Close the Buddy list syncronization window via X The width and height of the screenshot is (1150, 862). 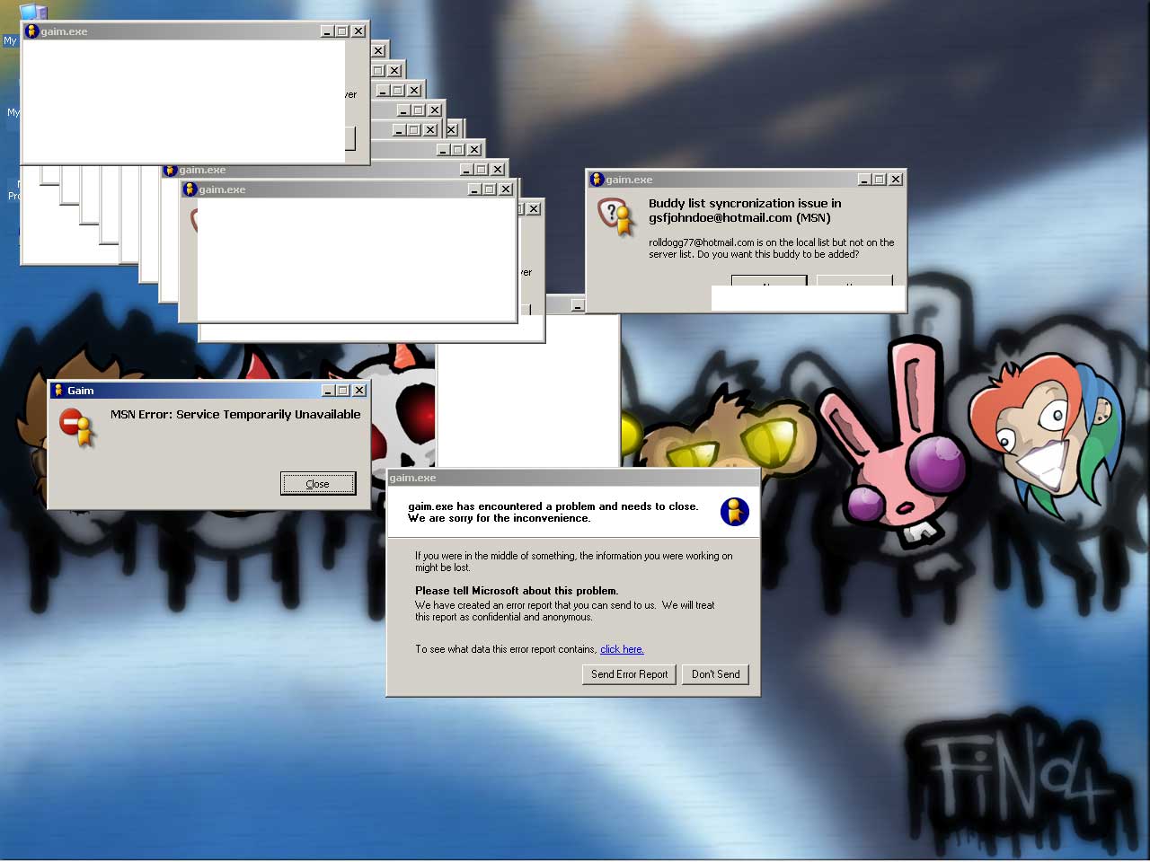pyautogui.click(x=896, y=180)
